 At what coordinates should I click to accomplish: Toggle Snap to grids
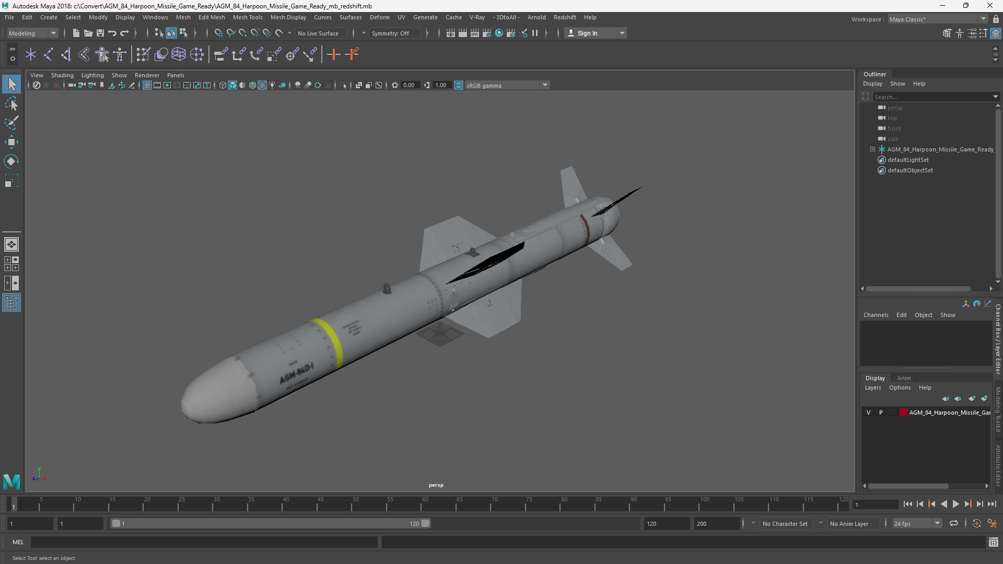point(218,33)
